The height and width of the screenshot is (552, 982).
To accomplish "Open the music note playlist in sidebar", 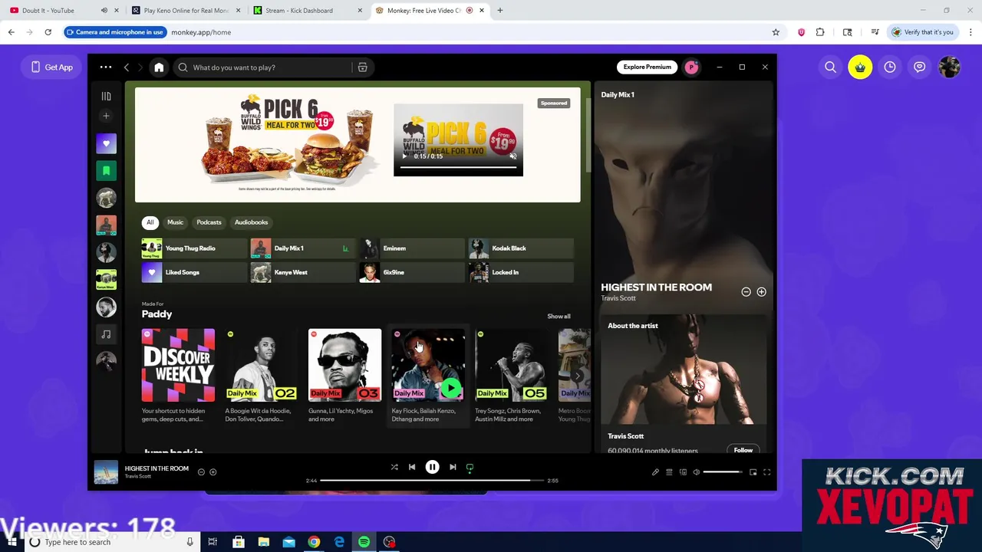I will (106, 334).
